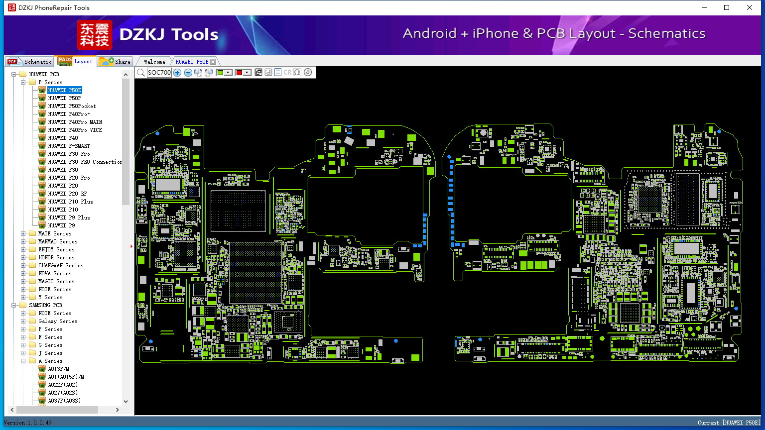Expand the HONOR Series node
Viewport: 765px width, 430px height.
(x=23, y=257)
